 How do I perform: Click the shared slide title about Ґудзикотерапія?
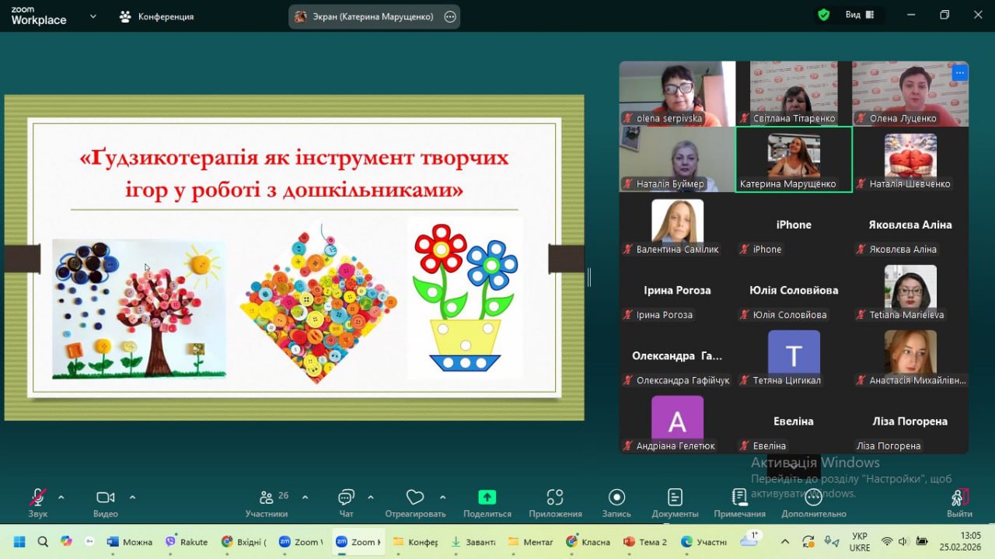[x=294, y=173]
